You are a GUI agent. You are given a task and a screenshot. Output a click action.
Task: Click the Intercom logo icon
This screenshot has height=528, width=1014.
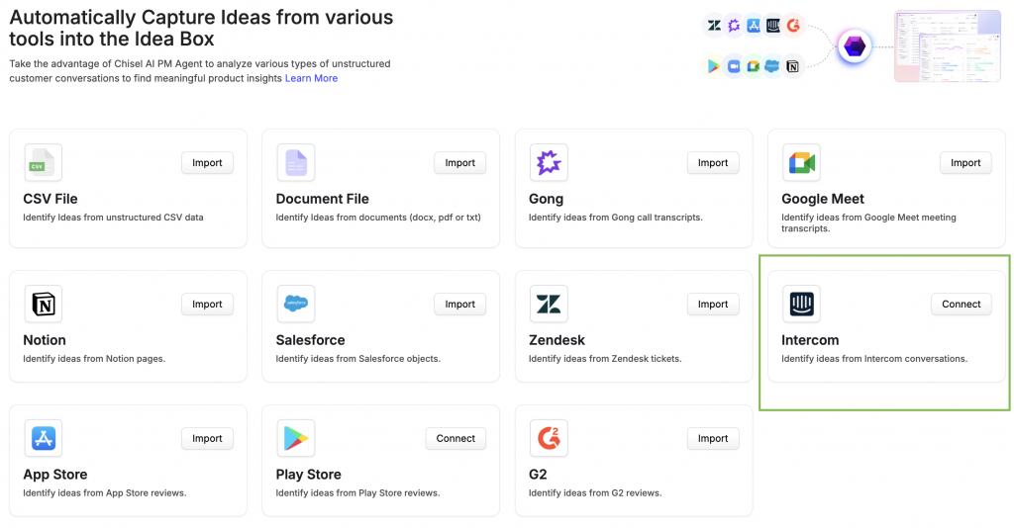[801, 305]
